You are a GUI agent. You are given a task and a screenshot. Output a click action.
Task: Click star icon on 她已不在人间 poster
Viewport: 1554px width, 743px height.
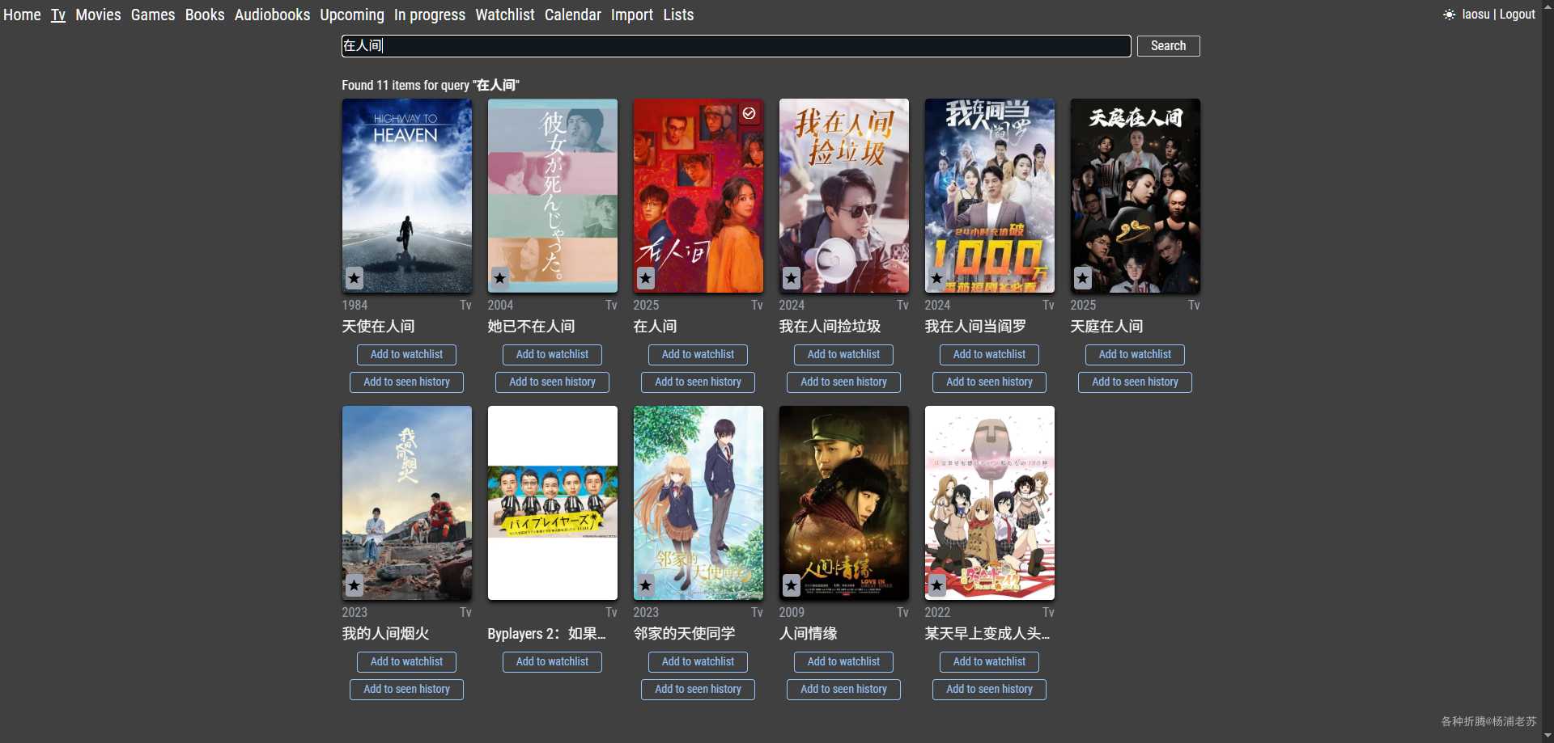pyautogui.click(x=499, y=278)
